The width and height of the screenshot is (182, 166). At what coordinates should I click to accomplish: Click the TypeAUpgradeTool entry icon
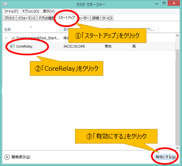click(13, 38)
